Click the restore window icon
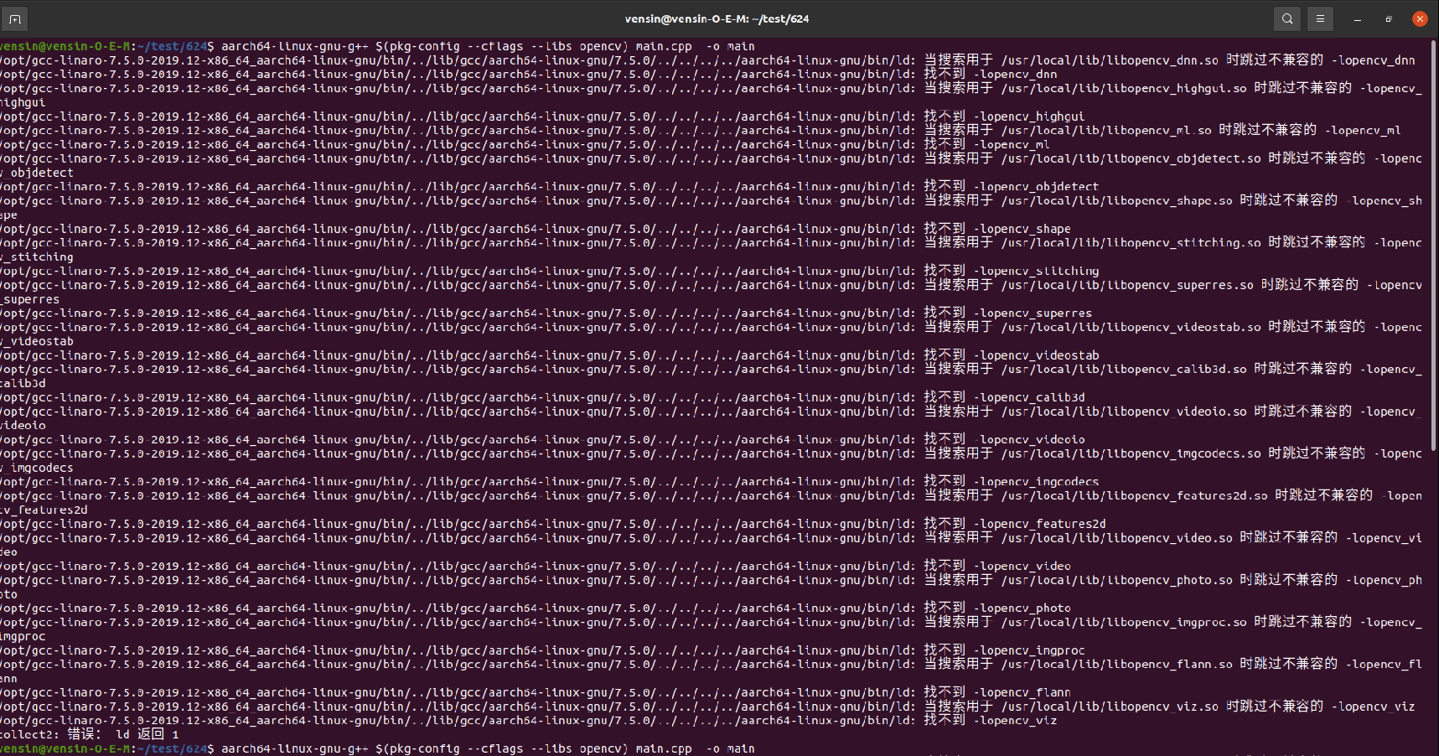Viewport: 1439px width, 756px height. click(1387, 18)
